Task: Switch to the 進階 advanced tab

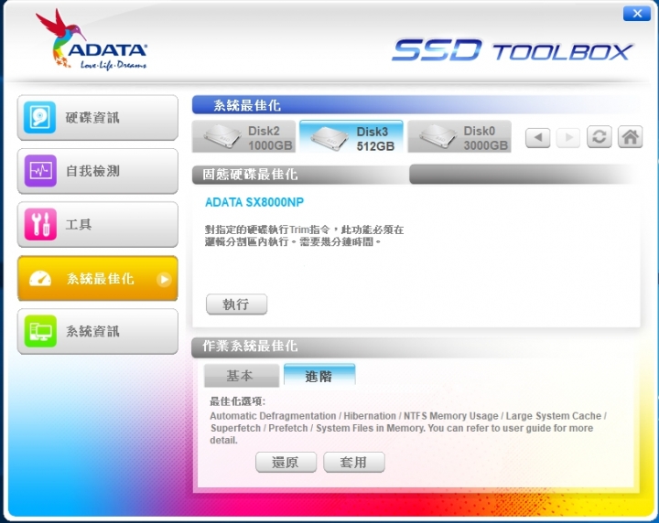Action: coord(319,375)
